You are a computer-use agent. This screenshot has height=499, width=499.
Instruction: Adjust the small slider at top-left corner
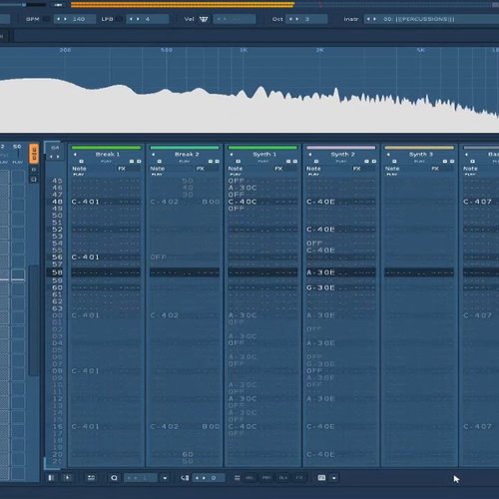coord(23,5)
